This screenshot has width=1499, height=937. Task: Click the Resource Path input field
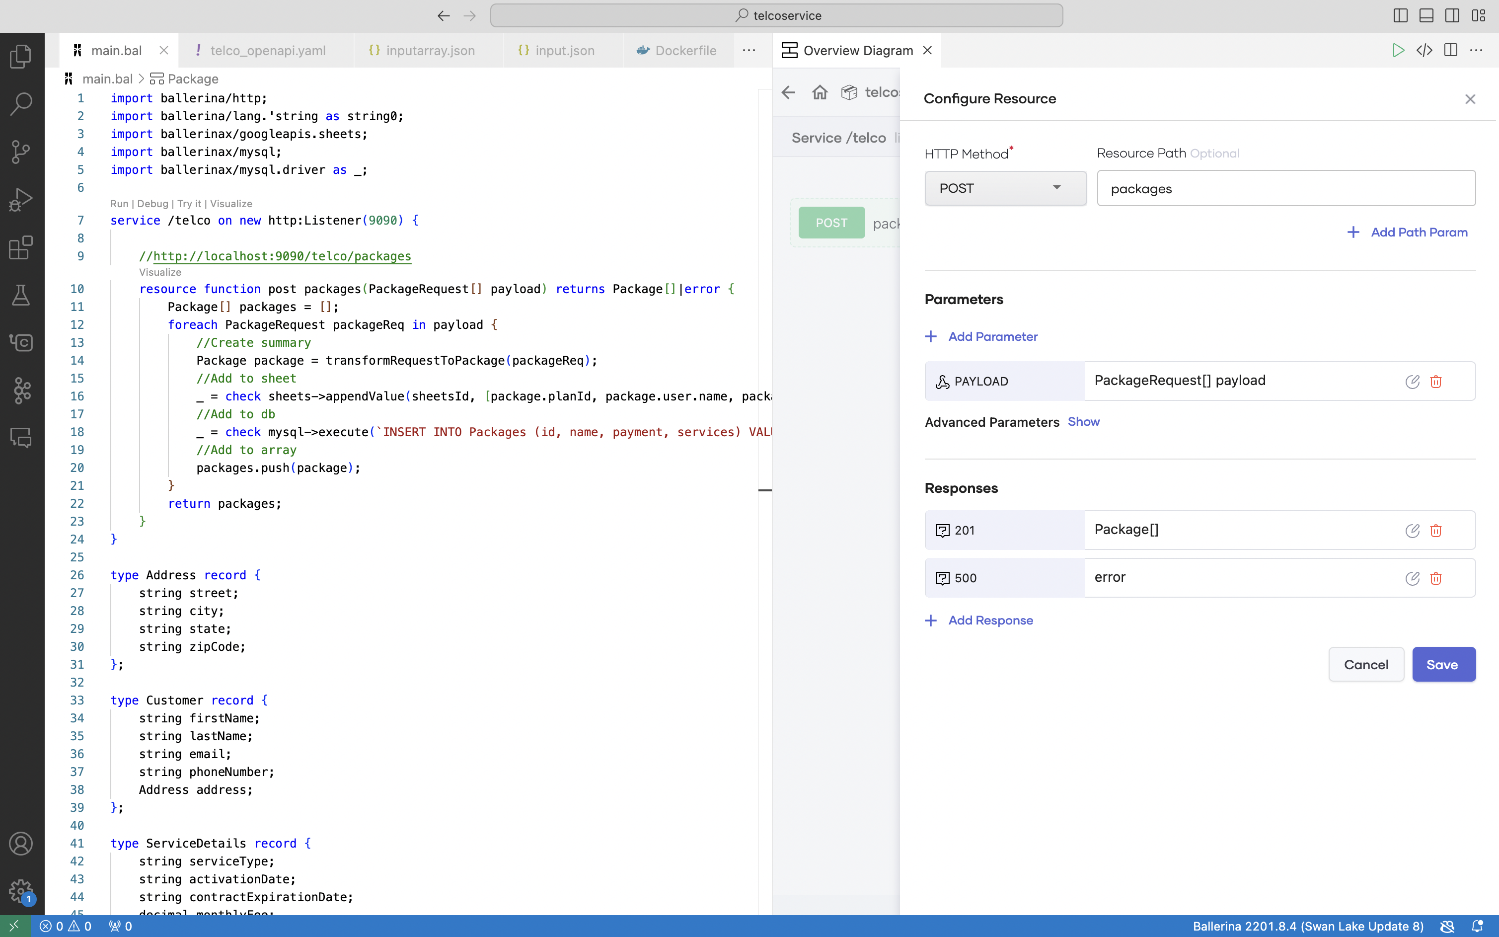tap(1286, 188)
